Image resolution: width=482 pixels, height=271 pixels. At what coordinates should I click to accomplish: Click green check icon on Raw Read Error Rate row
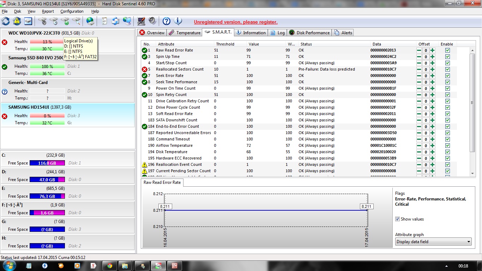pyautogui.click(x=145, y=50)
